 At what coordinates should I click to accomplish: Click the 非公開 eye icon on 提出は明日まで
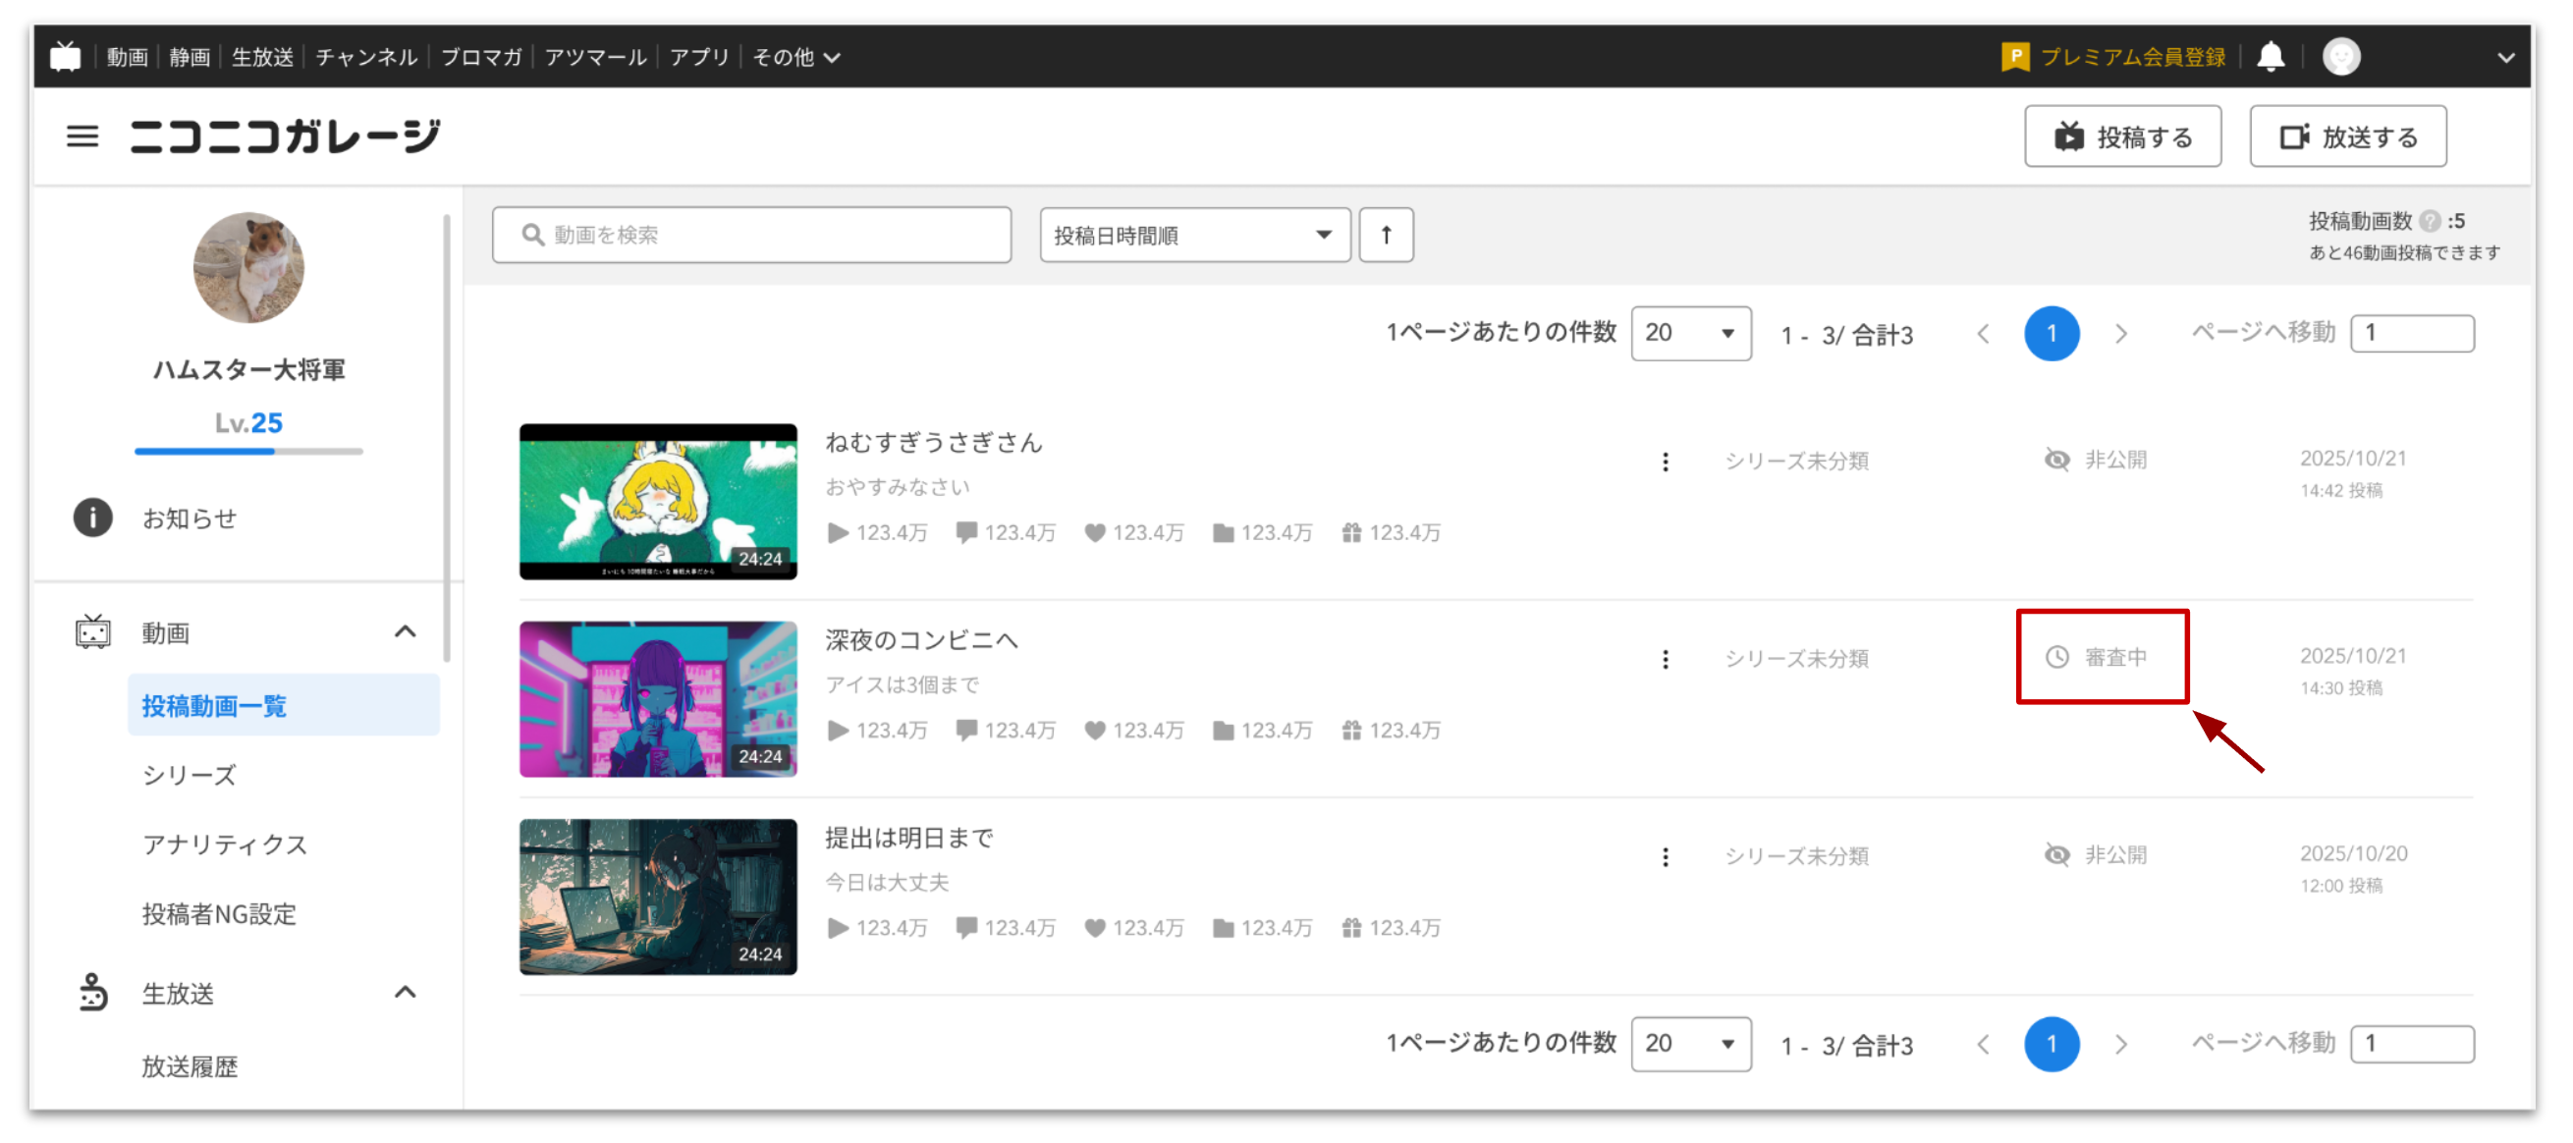pyautogui.click(x=2056, y=855)
